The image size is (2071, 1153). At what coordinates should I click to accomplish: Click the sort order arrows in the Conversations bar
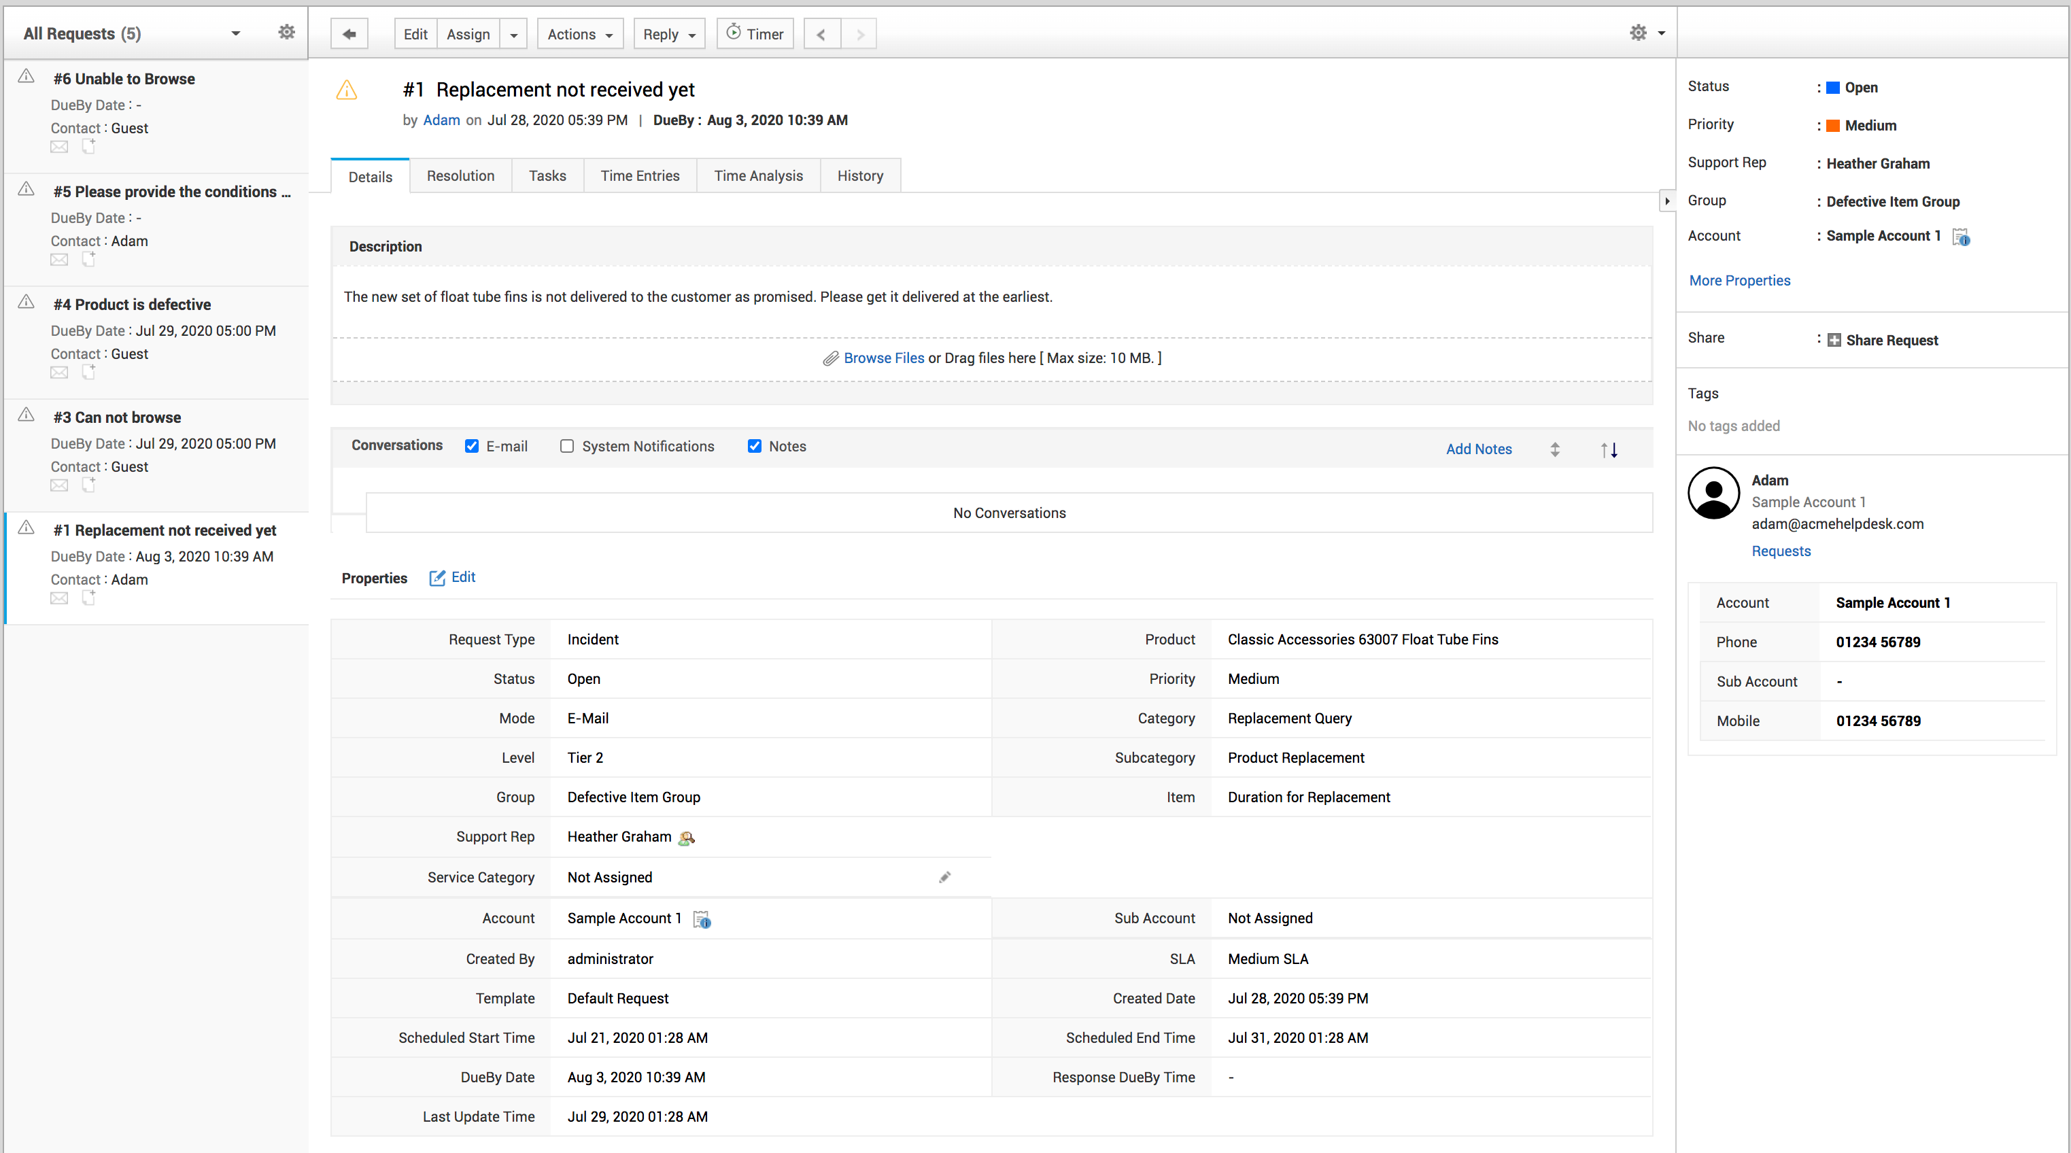point(1609,449)
